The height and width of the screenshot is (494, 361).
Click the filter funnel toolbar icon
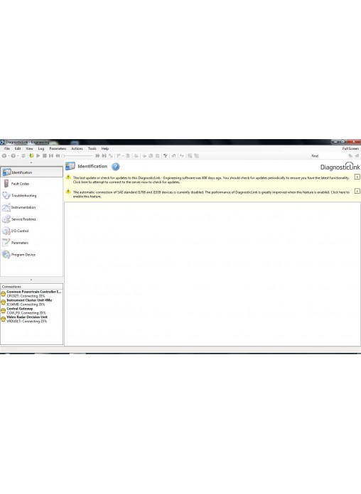165,155
